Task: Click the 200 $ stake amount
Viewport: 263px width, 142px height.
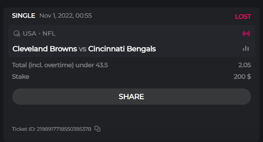Action: click(242, 77)
